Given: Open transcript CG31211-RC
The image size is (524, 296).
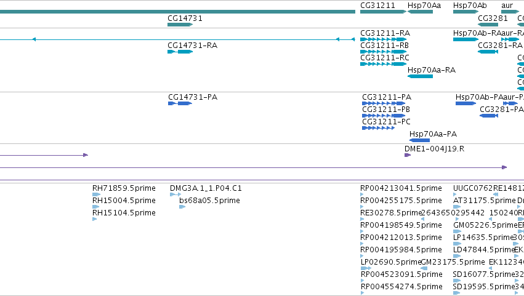Looking at the screenshot, I should [x=384, y=64].
